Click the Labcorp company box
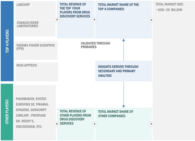 [x=35, y=10]
